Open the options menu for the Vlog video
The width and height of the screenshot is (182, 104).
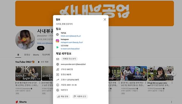click(x=172, y=83)
